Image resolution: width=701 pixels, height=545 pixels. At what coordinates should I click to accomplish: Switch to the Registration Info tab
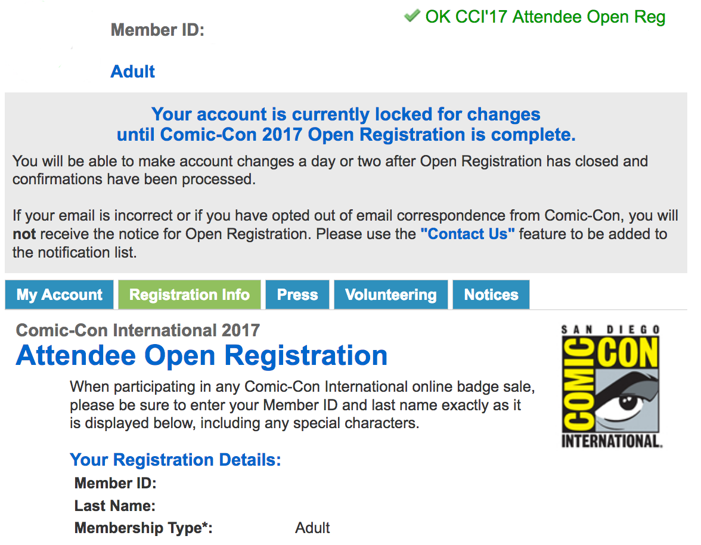190,295
